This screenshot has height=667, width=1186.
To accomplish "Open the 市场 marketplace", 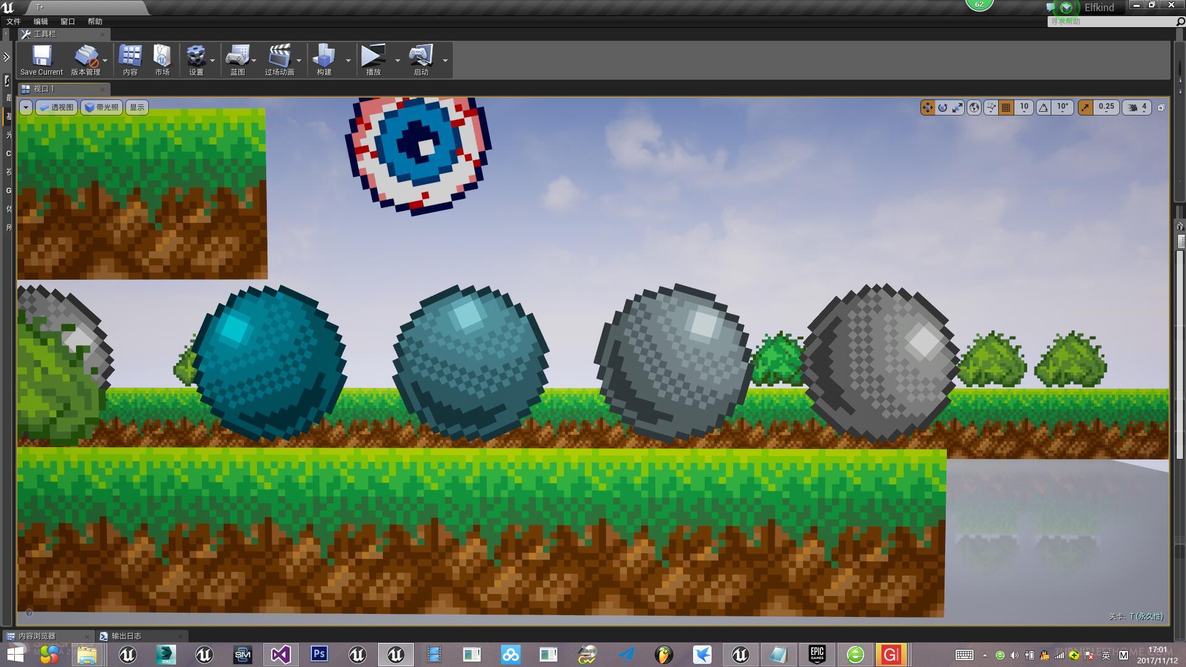I will click(162, 60).
